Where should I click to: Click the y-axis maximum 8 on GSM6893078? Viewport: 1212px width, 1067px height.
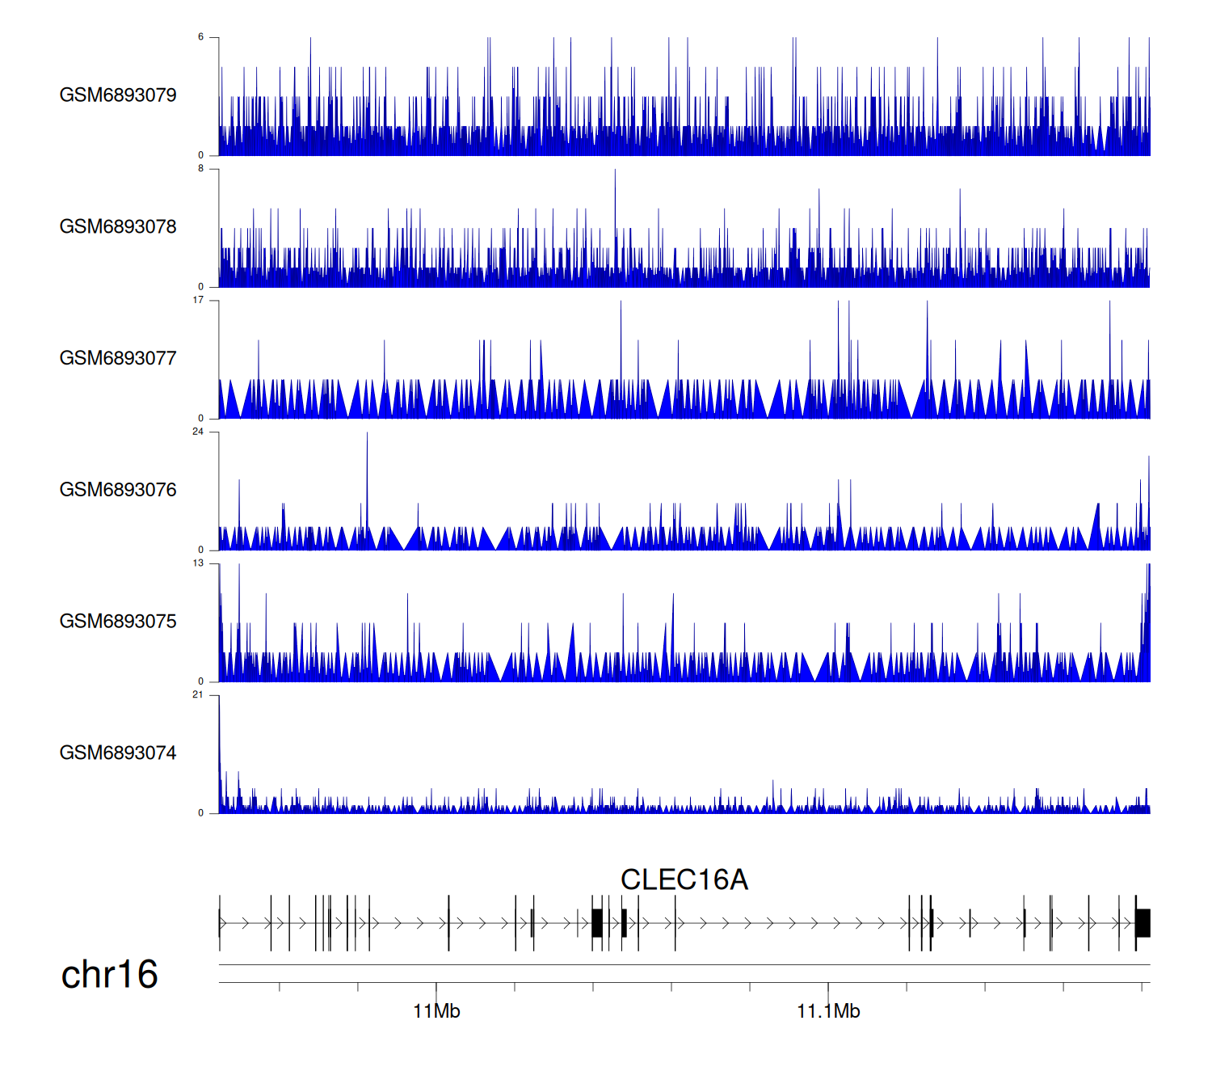[x=200, y=169]
